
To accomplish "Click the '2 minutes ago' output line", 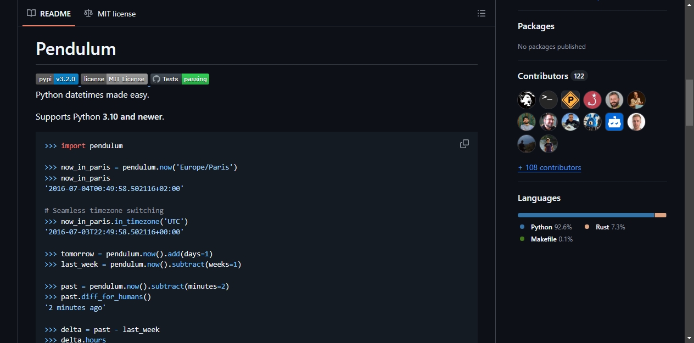I will (75, 308).
